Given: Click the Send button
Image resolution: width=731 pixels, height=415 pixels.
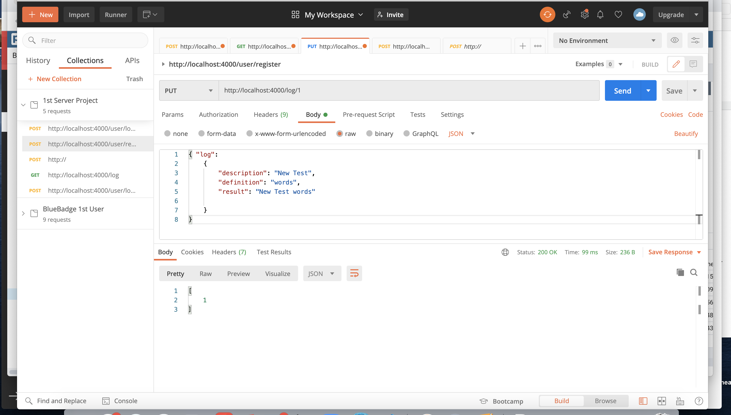Looking at the screenshot, I should click(x=623, y=90).
